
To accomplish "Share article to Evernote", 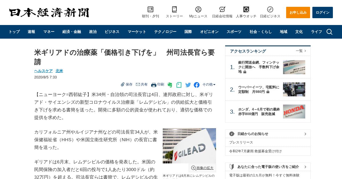I will pyautogui.click(x=170, y=85).
